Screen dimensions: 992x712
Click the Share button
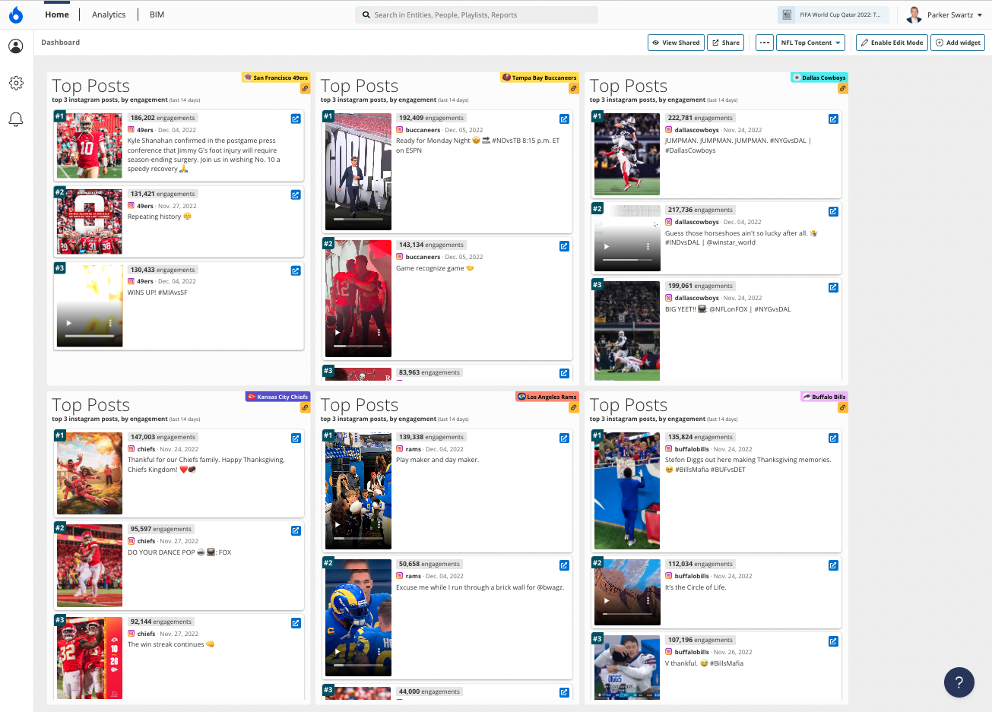click(x=725, y=43)
